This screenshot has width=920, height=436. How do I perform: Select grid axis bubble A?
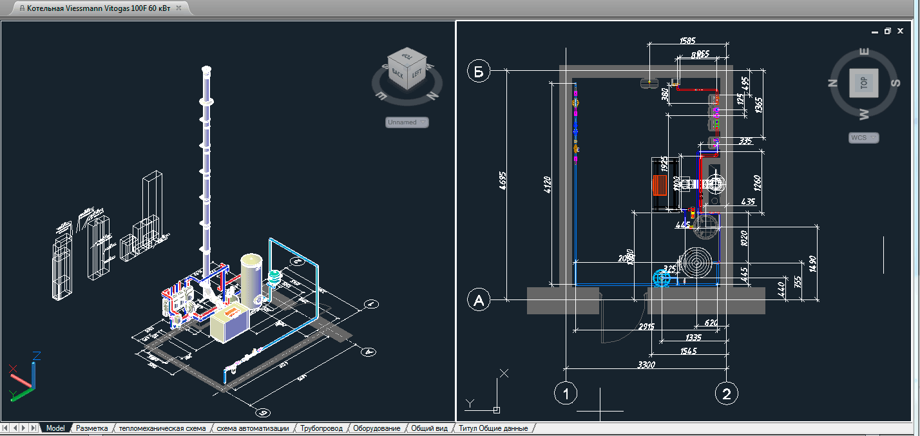coord(479,299)
